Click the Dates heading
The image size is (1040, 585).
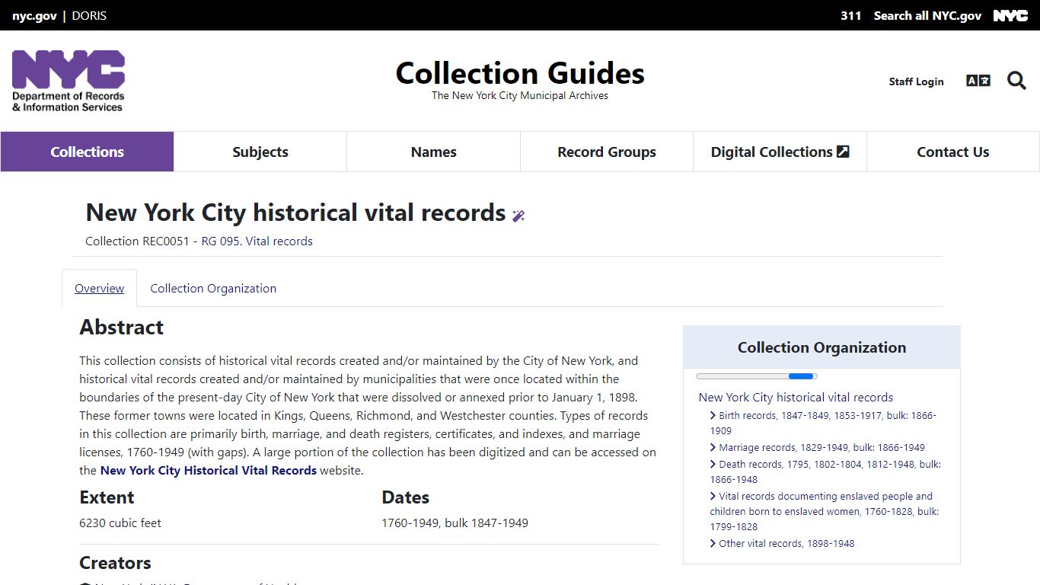pos(406,497)
